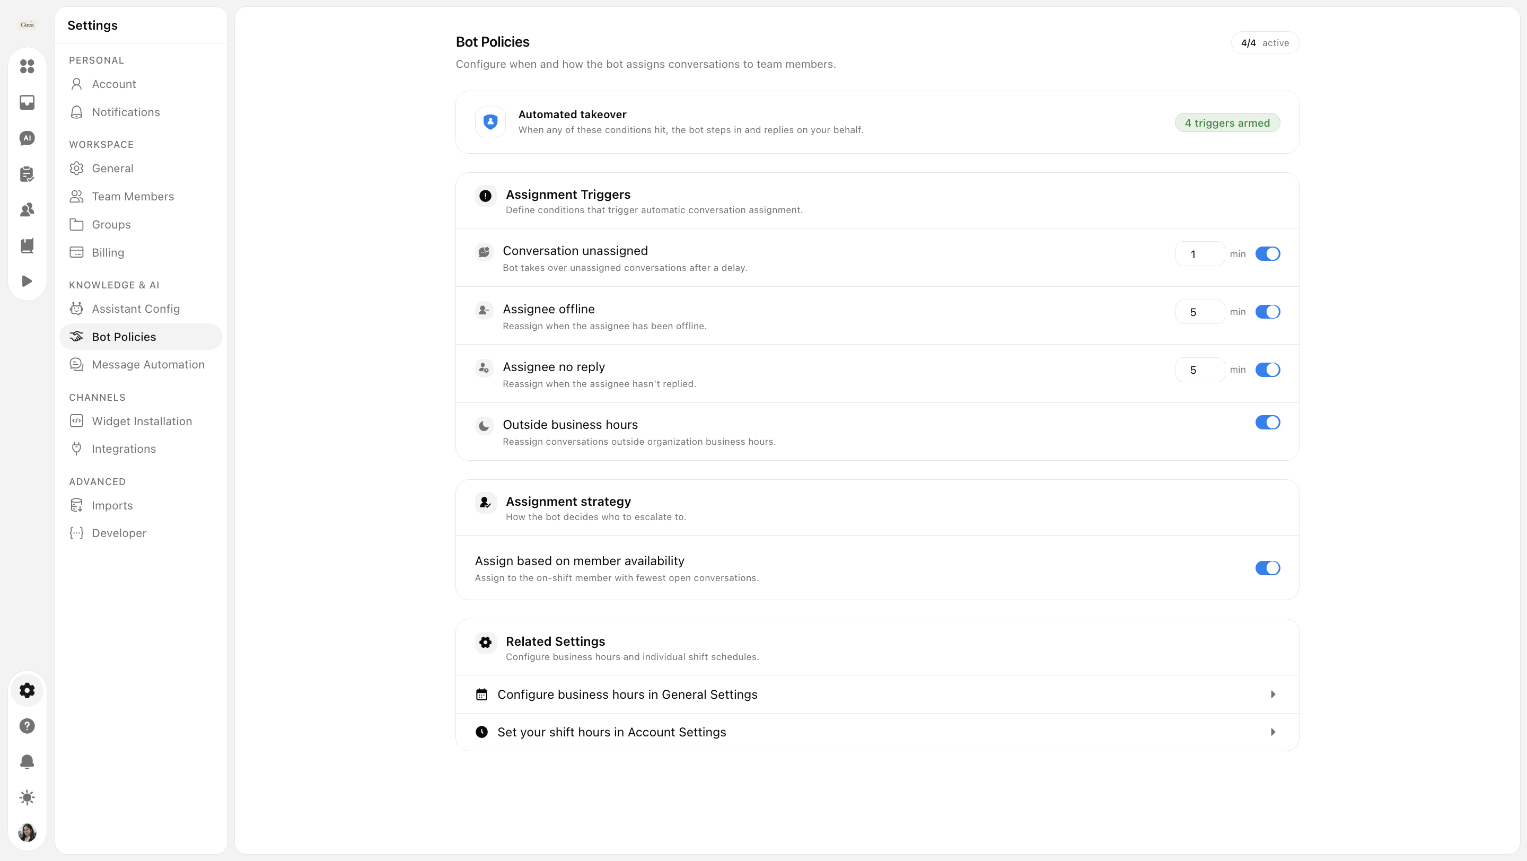The image size is (1527, 861).
Task: Open the help question mark icon
Action: [x=27, y=726]
